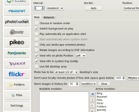Click inside the Available modules list
Image resolution: width=139 pixels, height=112 pixels.
pos(64,102)
